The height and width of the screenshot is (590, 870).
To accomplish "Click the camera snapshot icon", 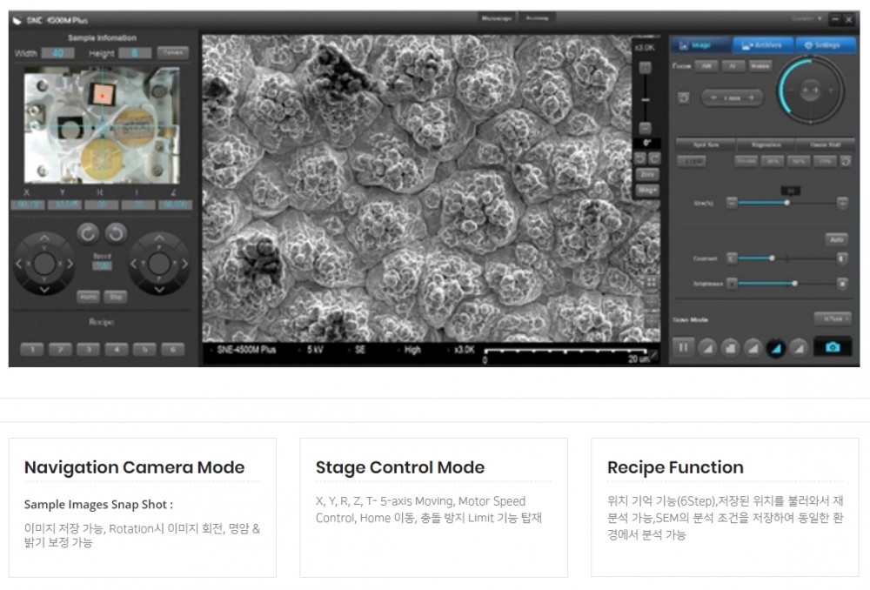I will coord(833,347).
